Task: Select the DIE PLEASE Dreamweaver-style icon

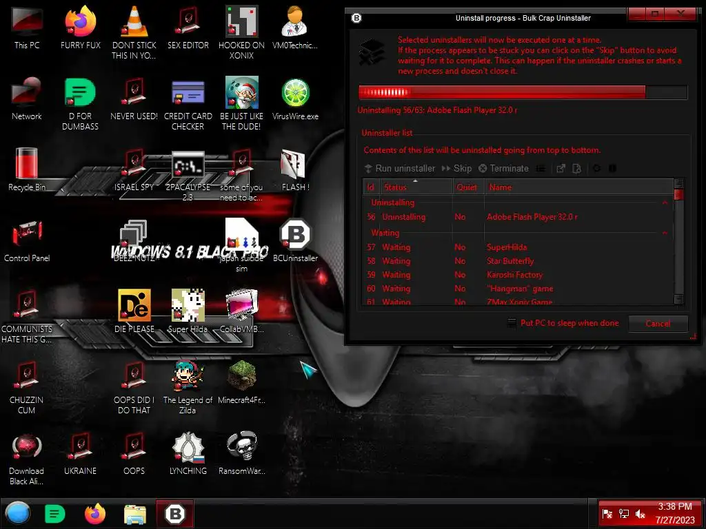Action: [x=134, y=311]
